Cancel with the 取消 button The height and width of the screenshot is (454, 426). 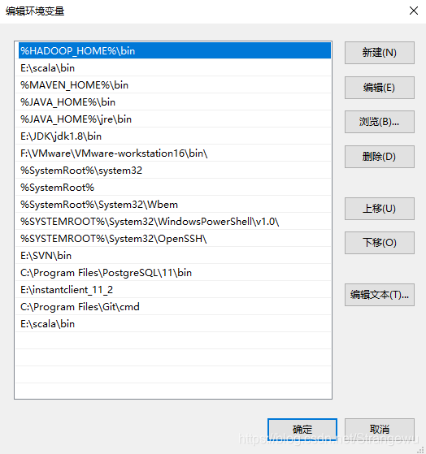click(380, 430)
